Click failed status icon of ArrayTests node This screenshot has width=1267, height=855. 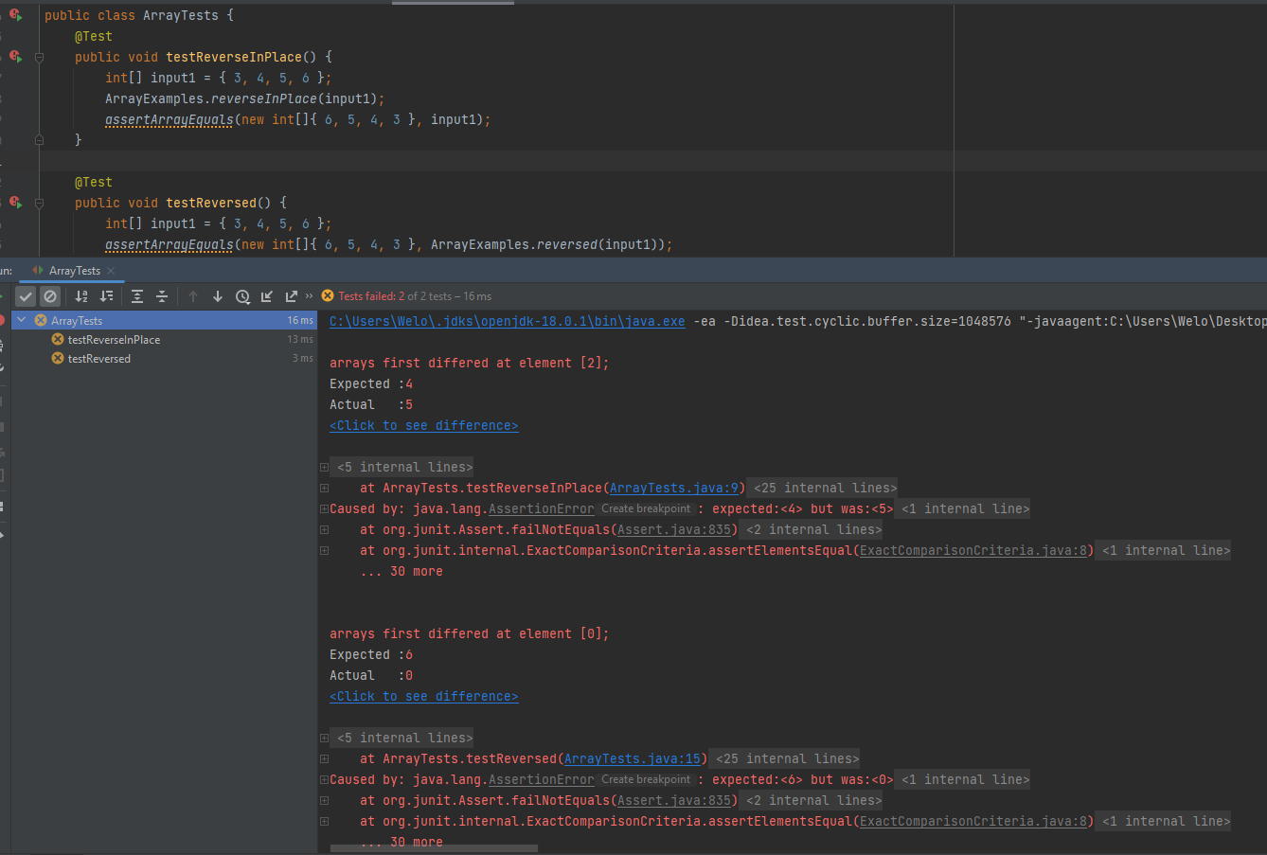41,320
